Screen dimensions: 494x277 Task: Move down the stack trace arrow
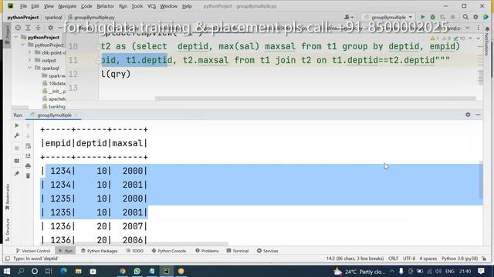28,135
